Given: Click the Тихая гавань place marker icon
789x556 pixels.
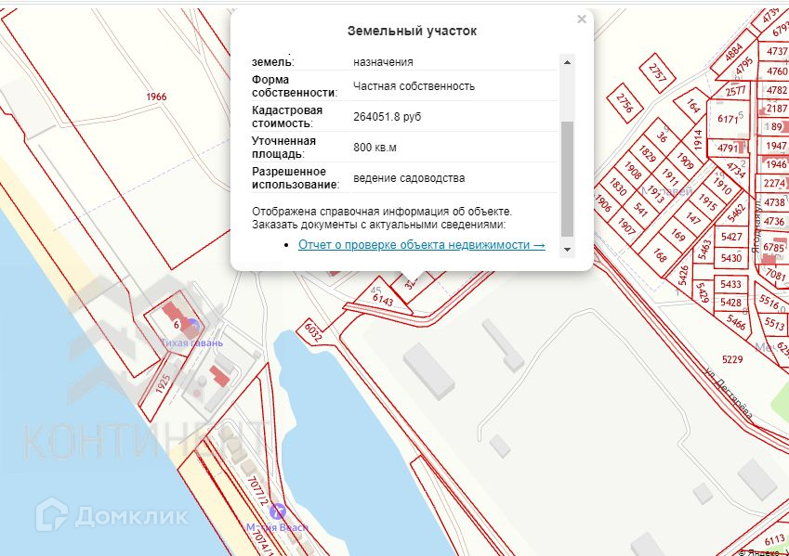Looking at the screenshot, I should coord(192,328).
